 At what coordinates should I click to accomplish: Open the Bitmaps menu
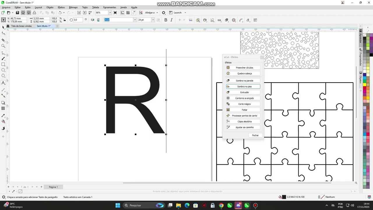click(x=73, y=7)
